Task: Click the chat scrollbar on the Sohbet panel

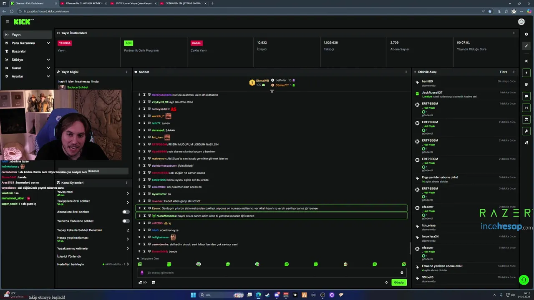Action: coord(411,249)
